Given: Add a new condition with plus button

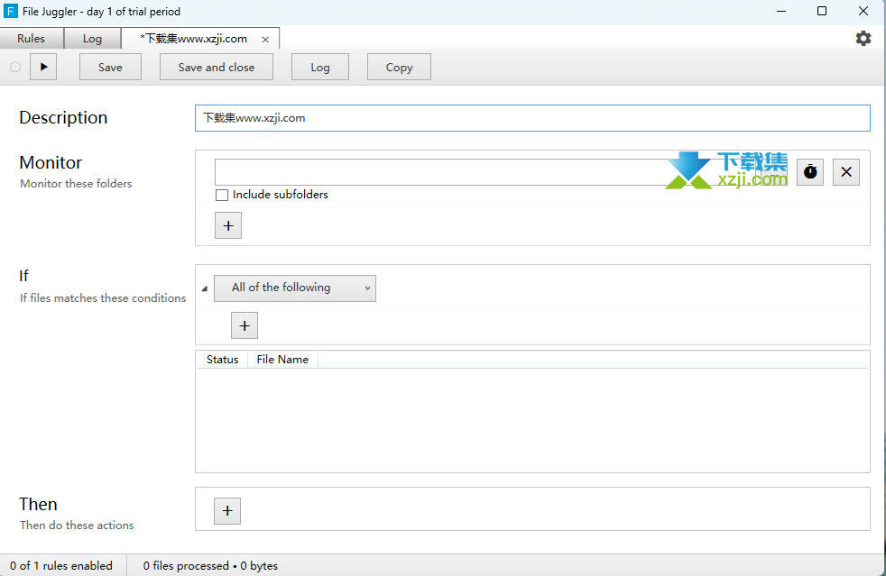Looking at the screenshot, I should point(245,325).
